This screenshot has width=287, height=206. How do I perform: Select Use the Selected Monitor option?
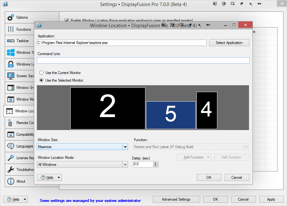pyautogui.click(x=41, y=80)
